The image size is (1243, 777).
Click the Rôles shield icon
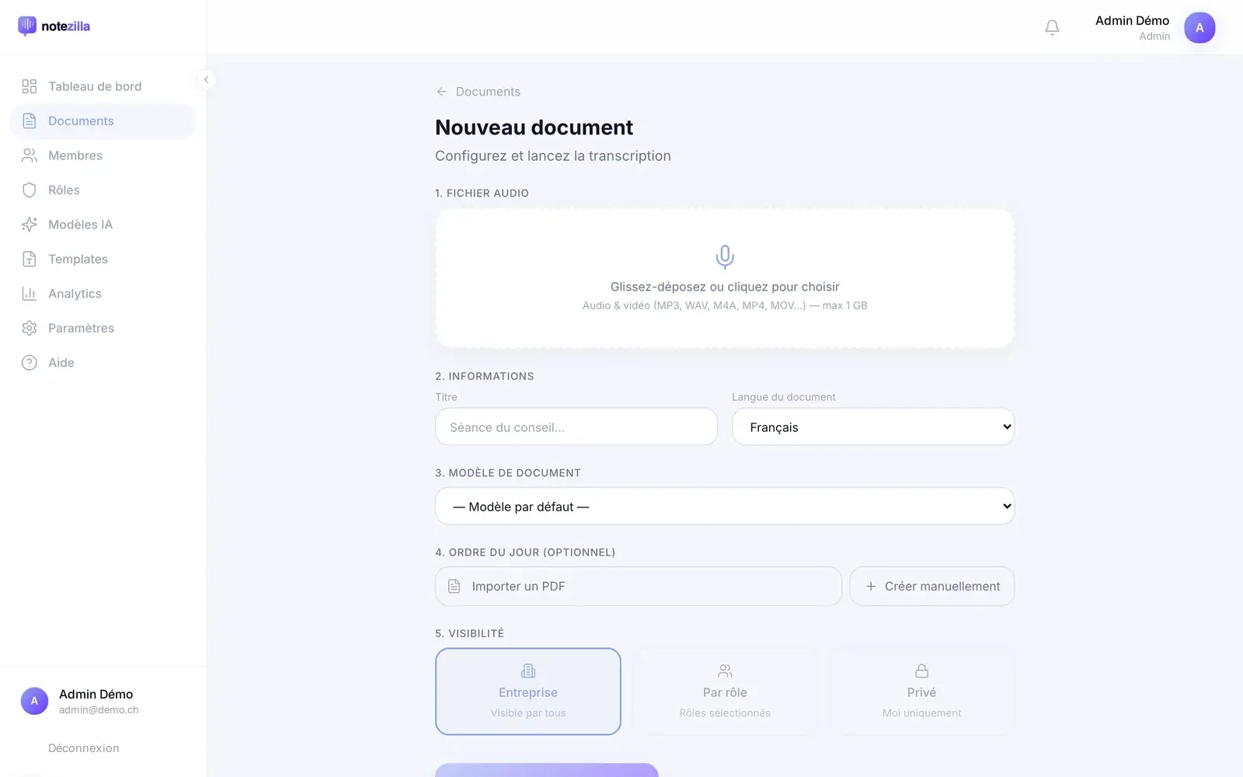30,190
